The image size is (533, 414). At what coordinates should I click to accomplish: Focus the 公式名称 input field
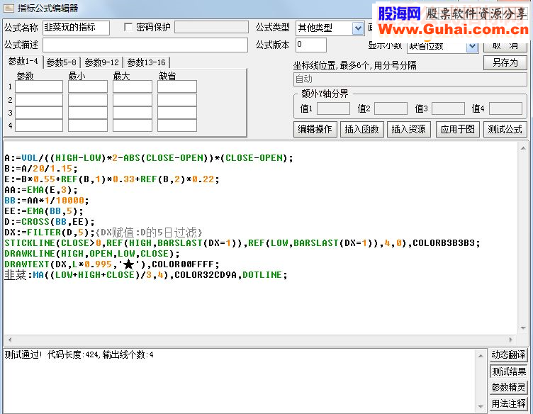tap(76, 28)
